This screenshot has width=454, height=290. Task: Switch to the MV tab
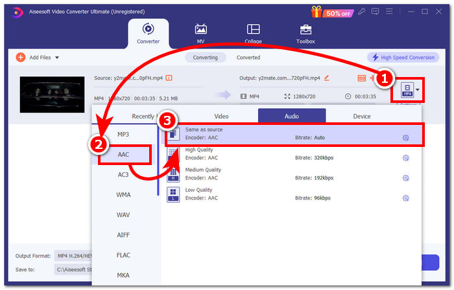point(200,34)
